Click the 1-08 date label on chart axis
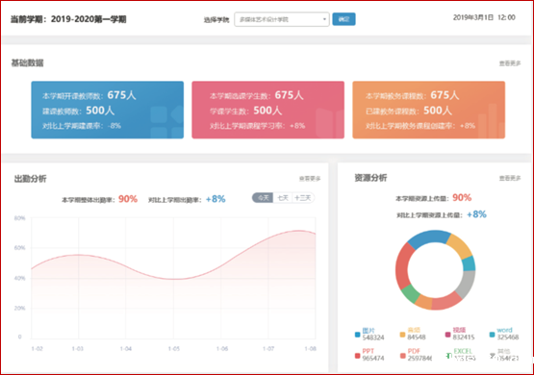Screen dimensions: 534x375 pos(310,349)
